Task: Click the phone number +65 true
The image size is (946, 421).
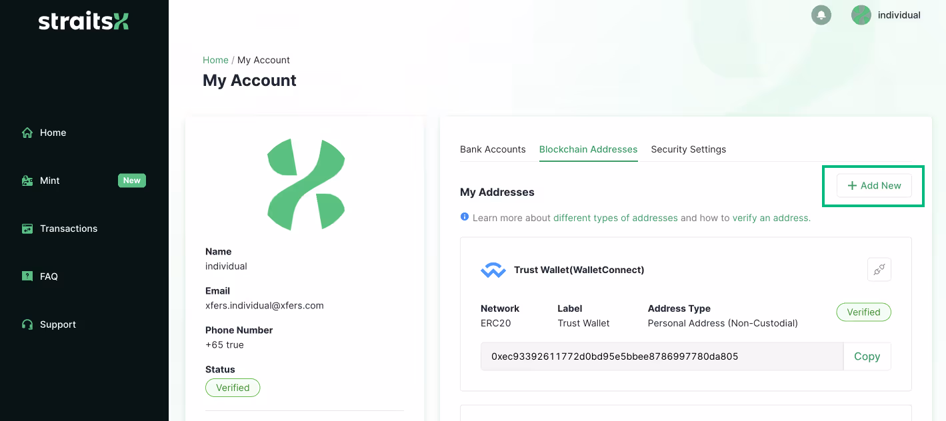Action: coord(225,345)
